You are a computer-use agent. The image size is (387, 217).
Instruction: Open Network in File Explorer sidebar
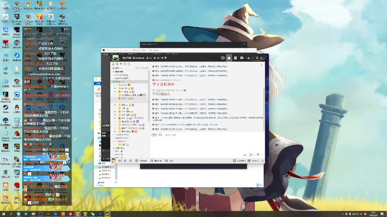pos(101,182)
